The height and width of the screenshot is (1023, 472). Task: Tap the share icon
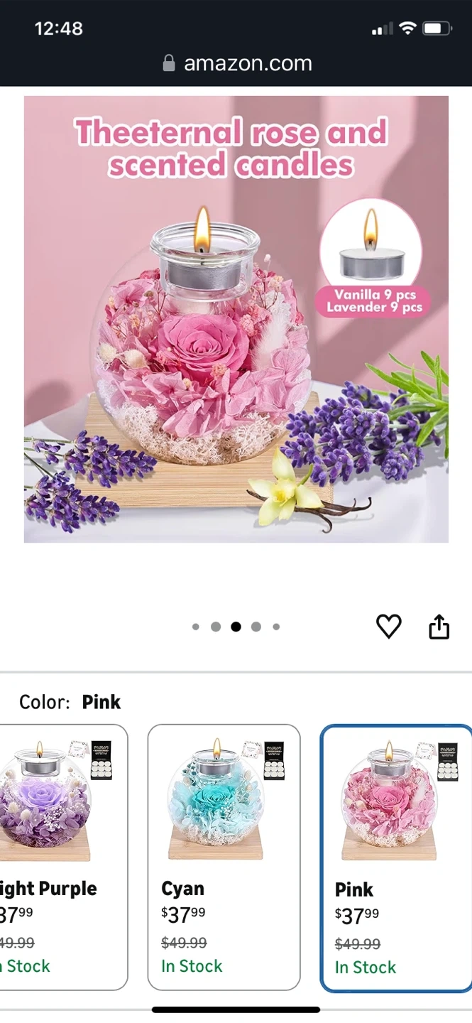[x=439, y=627]
